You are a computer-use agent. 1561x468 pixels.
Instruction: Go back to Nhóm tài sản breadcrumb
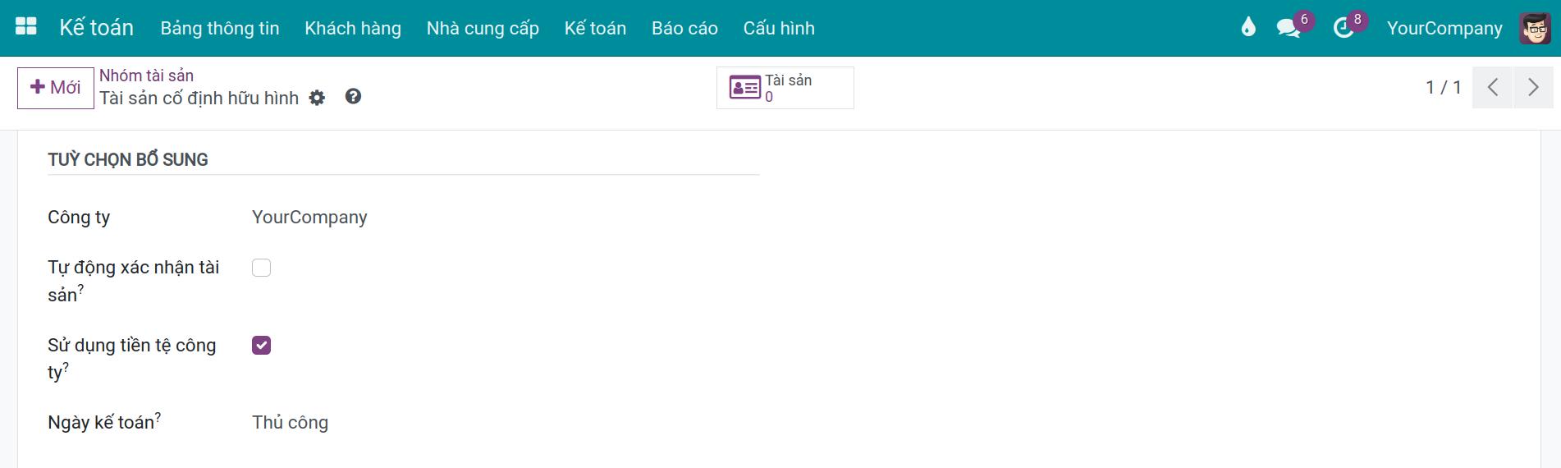[146, 76]
